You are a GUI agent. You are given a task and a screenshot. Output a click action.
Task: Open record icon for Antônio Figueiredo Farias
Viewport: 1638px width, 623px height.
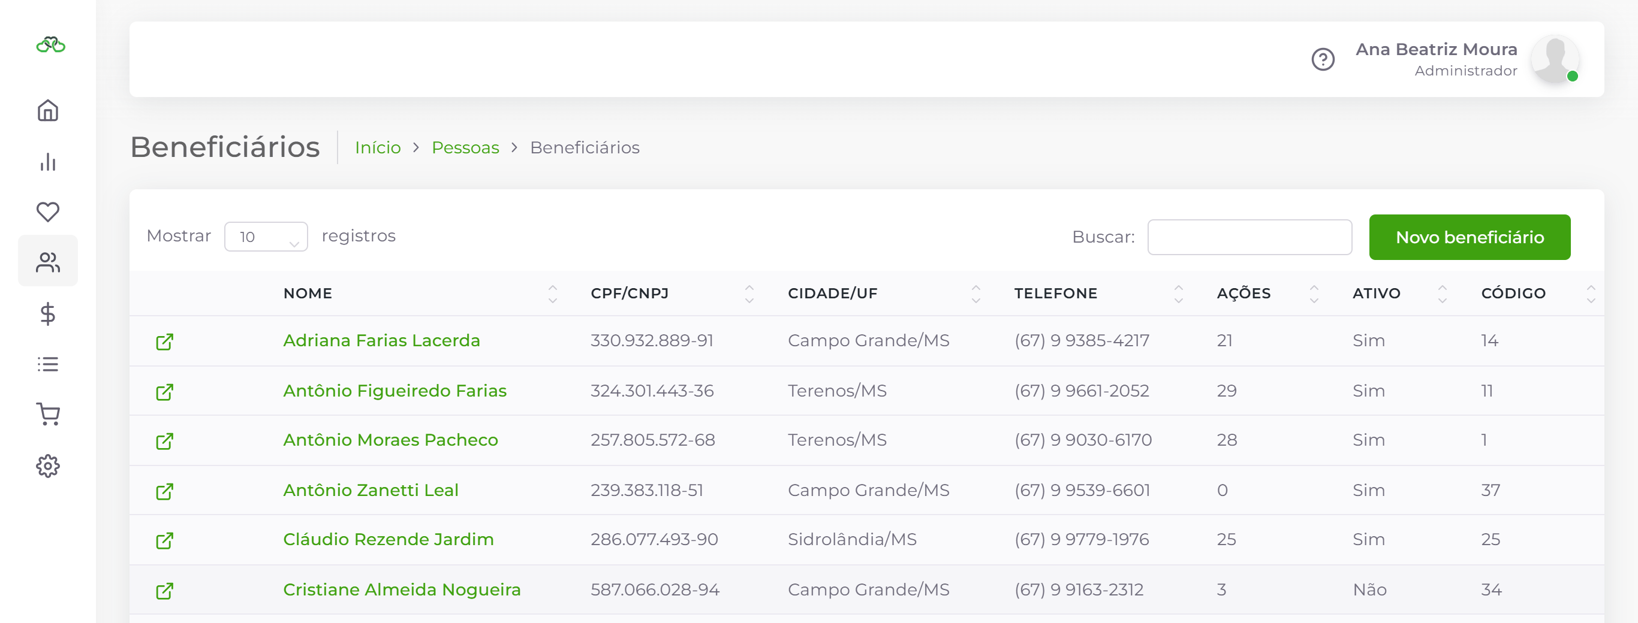[x=165, y=392]
